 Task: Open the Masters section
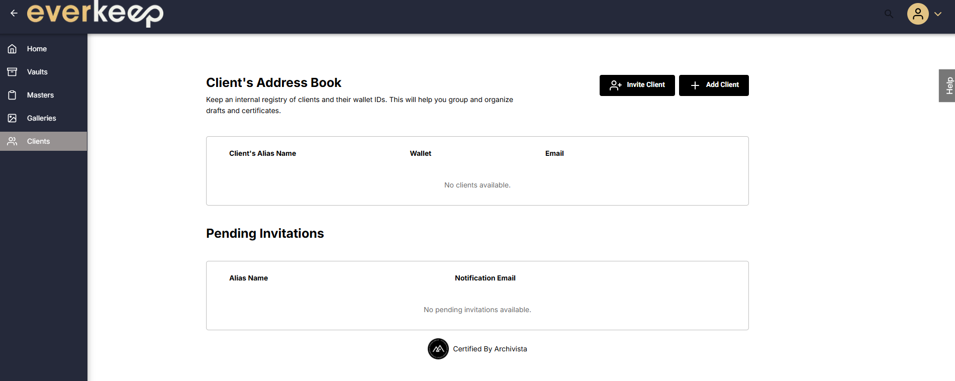point(44,95)
